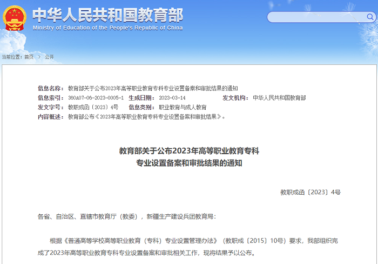This screenshot has width=378, height=264.
Task: Open the 首页 breadcrumb link
Action: 29,57
